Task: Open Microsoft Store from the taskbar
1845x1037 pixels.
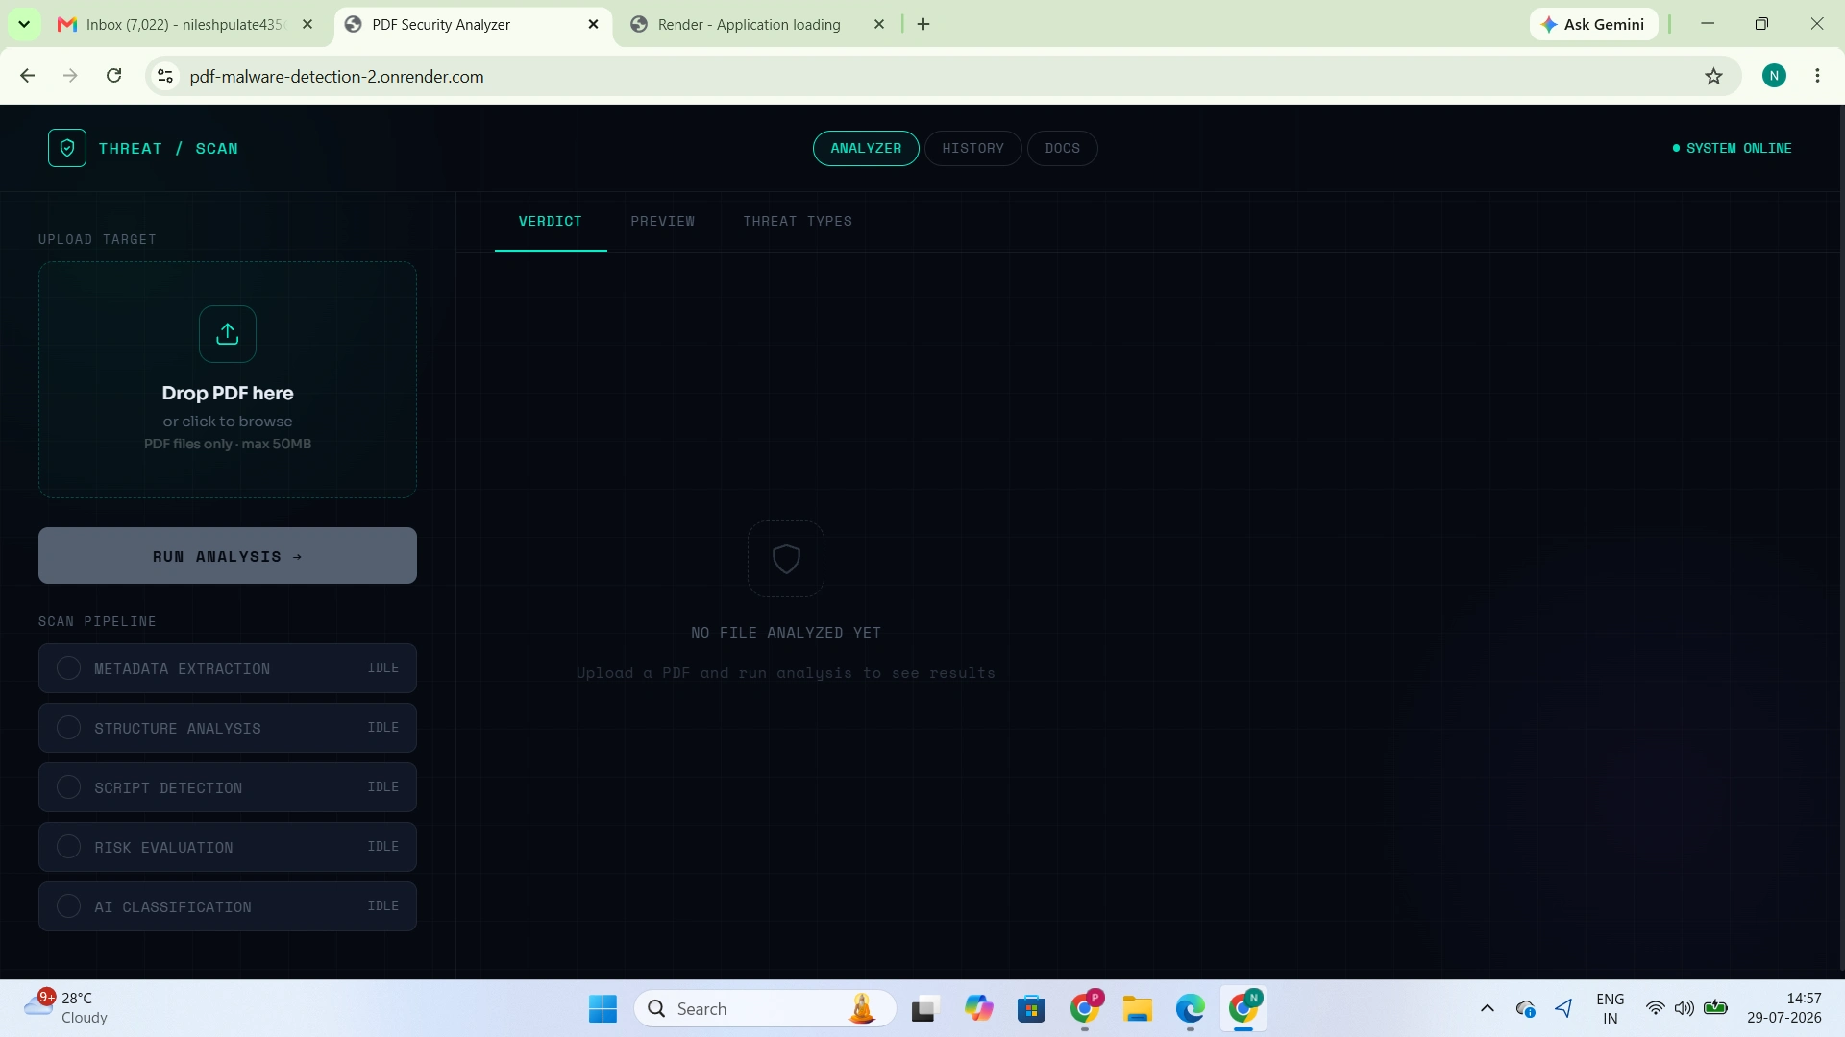Action: 1031,1008
